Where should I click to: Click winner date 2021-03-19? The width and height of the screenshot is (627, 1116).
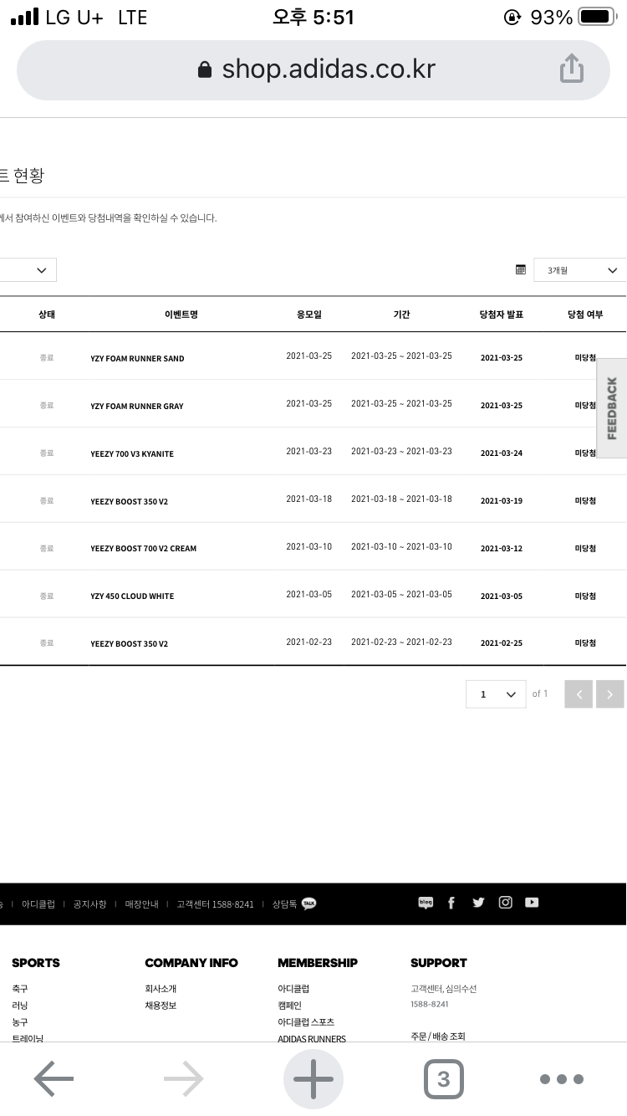pos(502,501)
